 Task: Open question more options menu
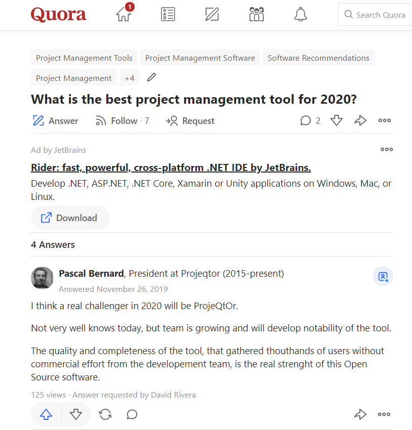pyautogui.click(x=385, y=120)
